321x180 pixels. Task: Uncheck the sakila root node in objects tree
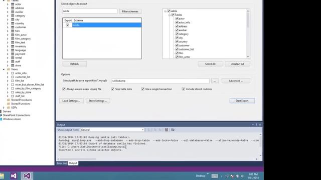tap(169, 11)
